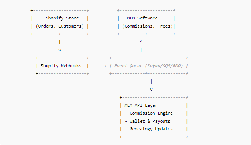Click the '- Wallet & Payouts' line

(147, 121)
